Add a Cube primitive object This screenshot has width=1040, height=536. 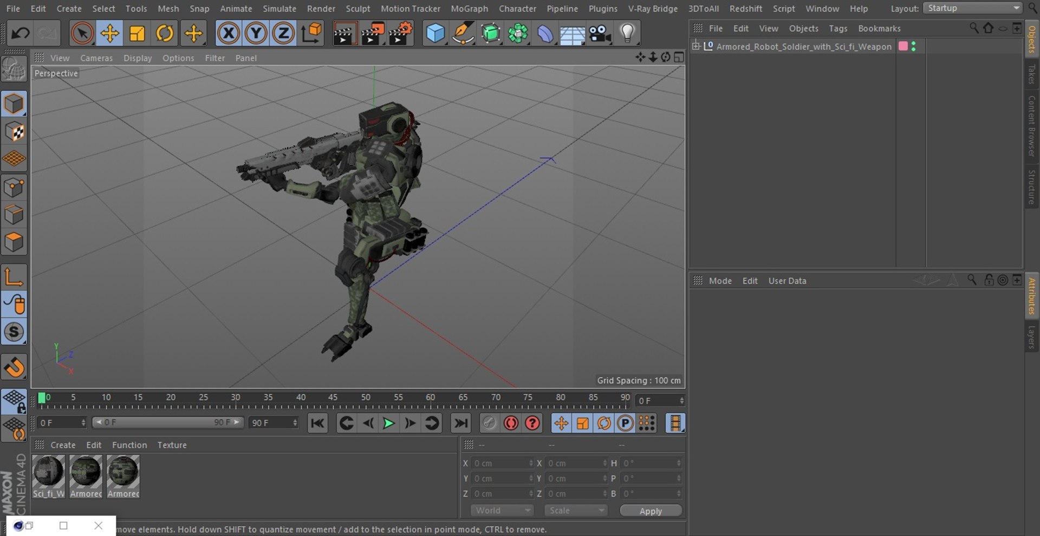[435, 34]
